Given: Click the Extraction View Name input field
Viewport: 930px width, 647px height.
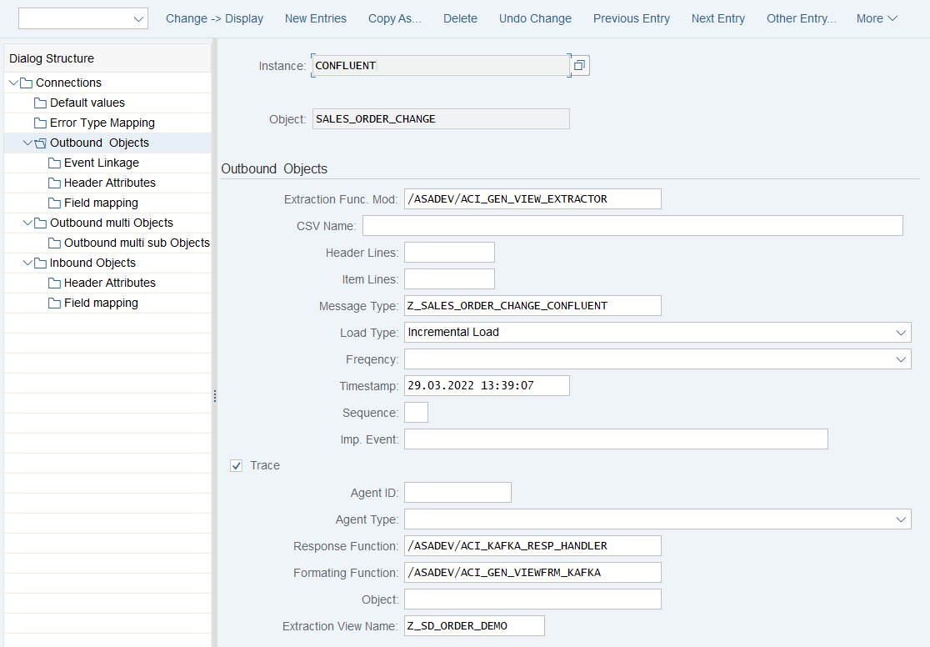Looking at the screenshot, I should point(474,626).
